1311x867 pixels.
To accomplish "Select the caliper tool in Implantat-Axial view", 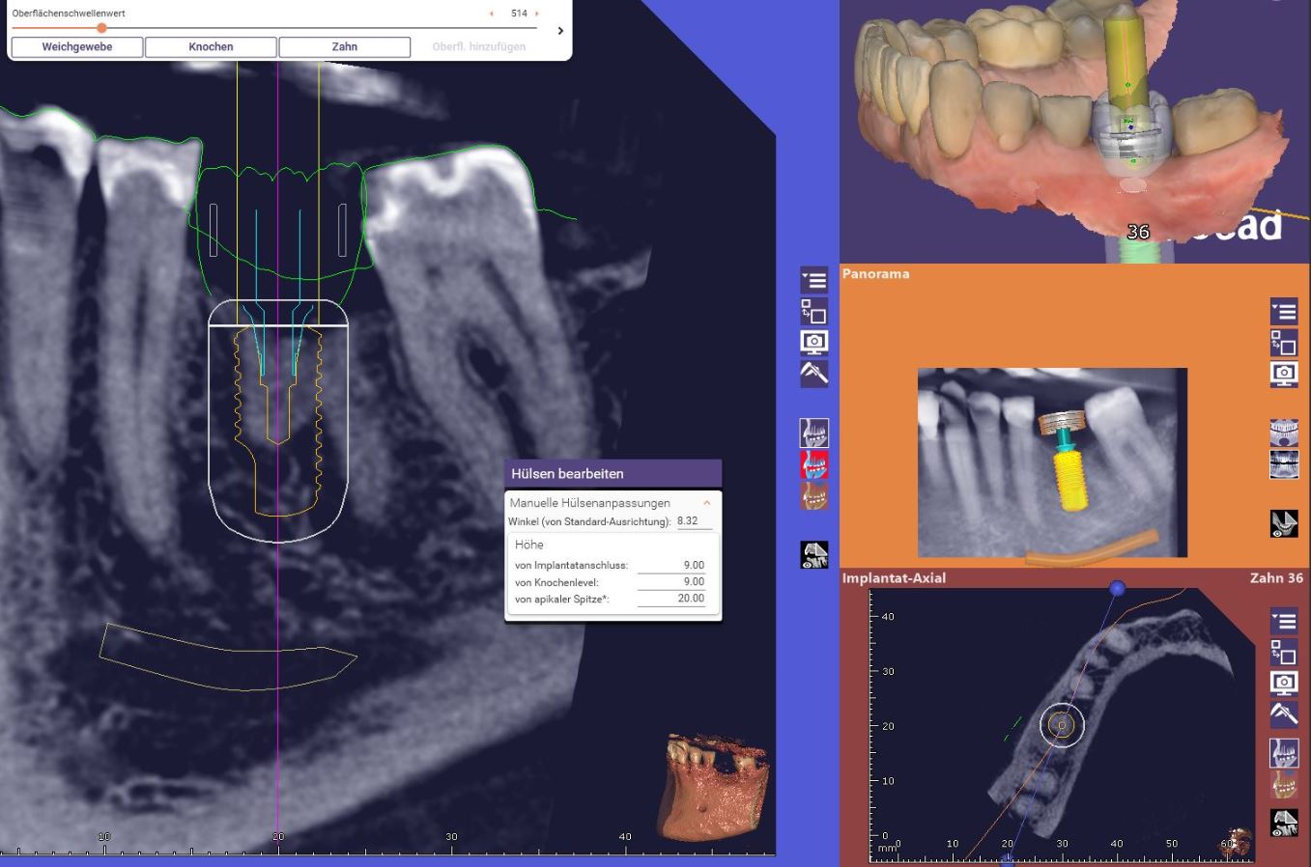I will pyautogui.click(x=1283, y=713).
